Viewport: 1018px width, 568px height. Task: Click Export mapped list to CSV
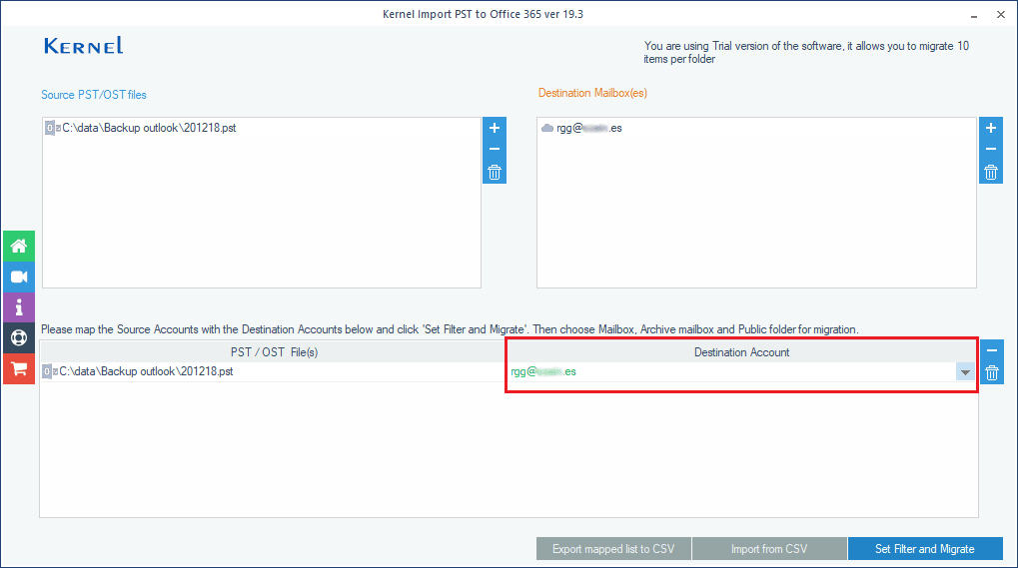[x=613, y=549]
